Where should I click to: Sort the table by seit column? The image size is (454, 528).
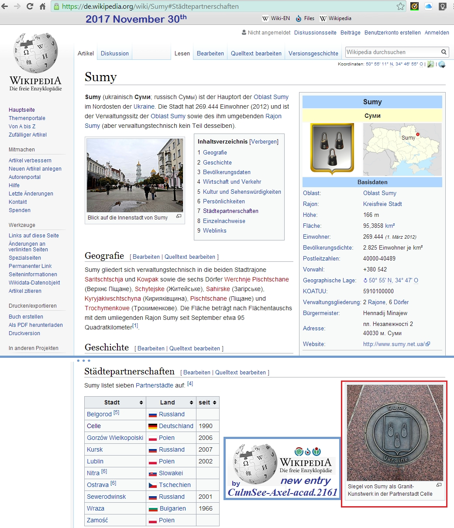(214, 402)
